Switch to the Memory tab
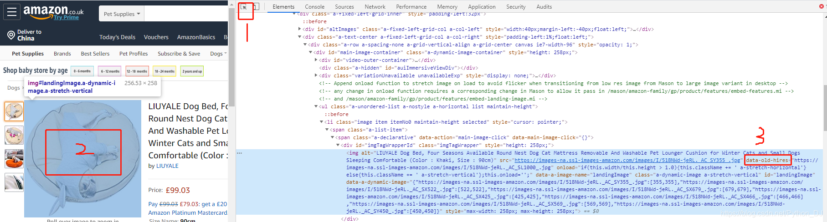Screen dimensions: 827x222 pos(447,7)
